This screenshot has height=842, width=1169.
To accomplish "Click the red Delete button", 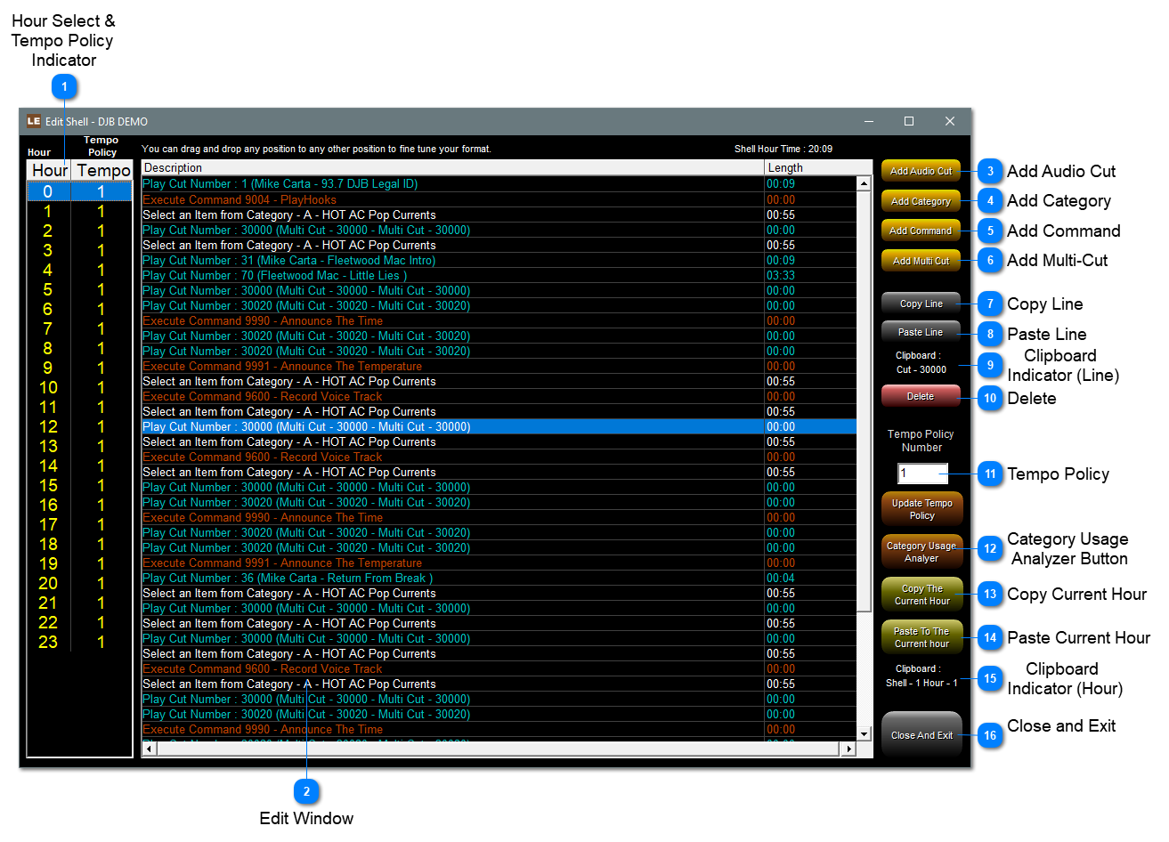I will click(921, 396).
